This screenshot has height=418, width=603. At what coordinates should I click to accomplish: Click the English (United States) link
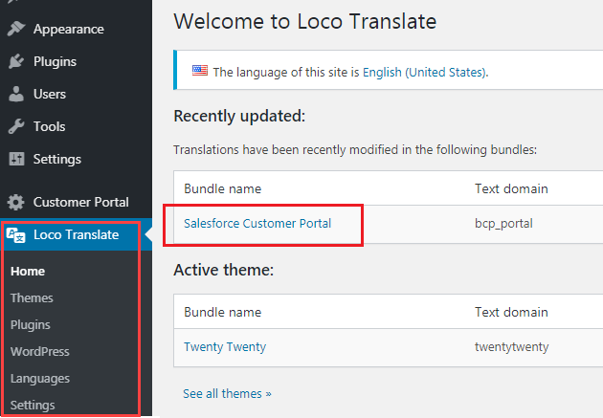(424, 72)
